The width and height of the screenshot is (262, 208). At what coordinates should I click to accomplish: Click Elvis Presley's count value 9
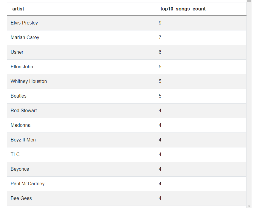click(x=160, y=23)
